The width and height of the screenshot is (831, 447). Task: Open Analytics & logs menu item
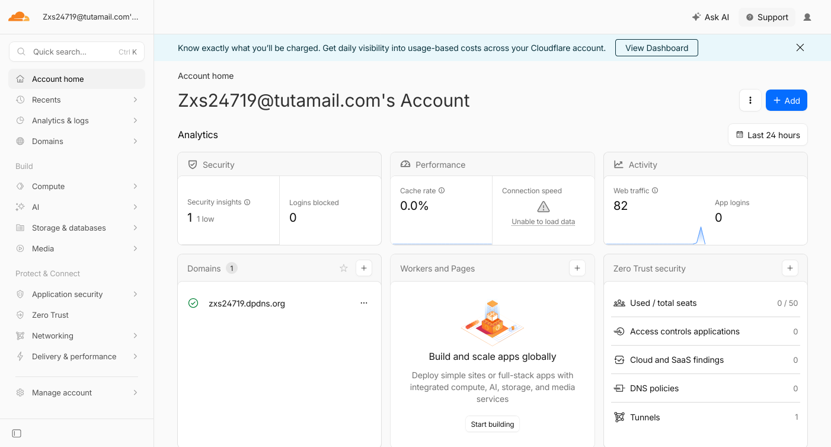[77, 120]
